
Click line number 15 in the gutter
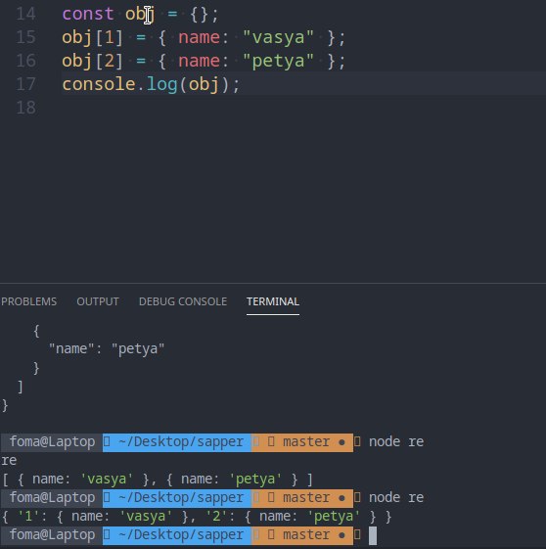pos(25,37)
